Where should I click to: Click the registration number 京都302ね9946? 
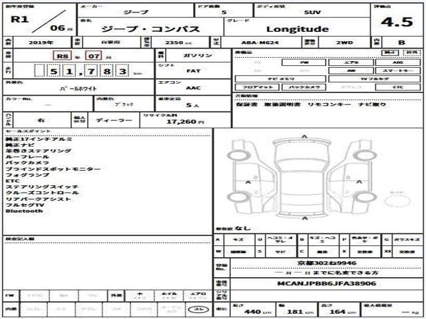click(x=327, y=263)
